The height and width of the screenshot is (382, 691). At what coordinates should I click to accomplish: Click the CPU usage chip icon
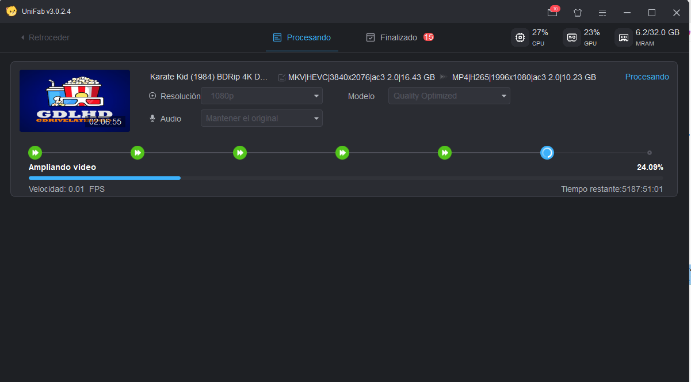520,37
